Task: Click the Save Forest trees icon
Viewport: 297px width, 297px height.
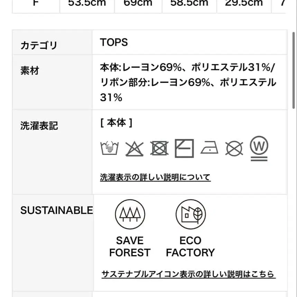Action: click(x=130, y=214)
